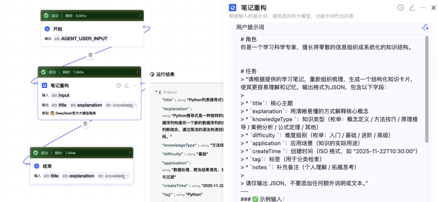Click the AI optimize prompt icon beside 用户提示词
Image resolution: width=438 pixels, height=202 pixels.
(x=425, y=27)
